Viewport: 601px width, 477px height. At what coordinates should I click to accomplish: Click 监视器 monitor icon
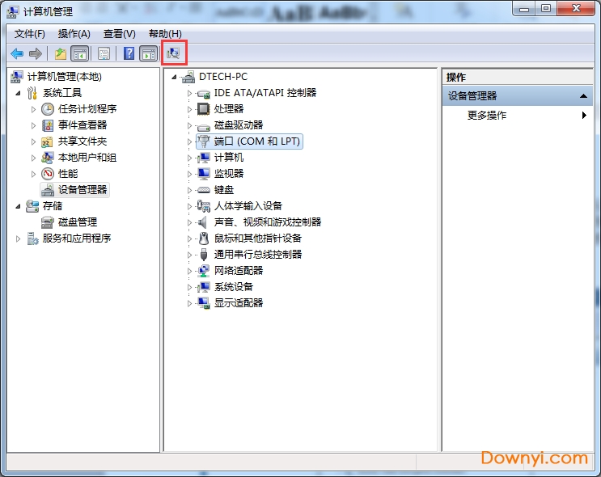click(x=204, y=174)
